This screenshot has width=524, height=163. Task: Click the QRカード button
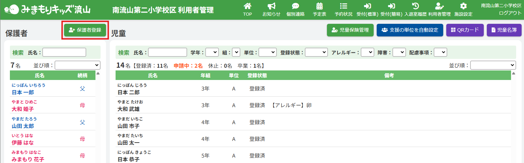click(x=465, y=30)
